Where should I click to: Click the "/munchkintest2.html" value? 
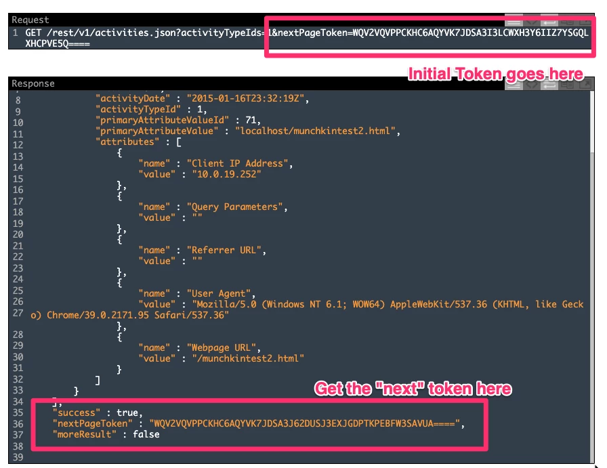coord(248,358)
